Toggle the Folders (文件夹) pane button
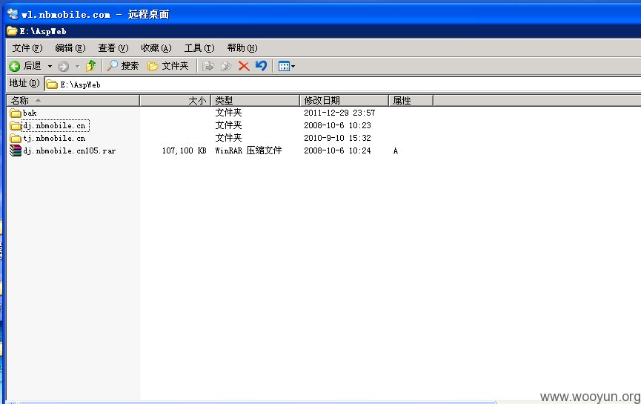641x404 pixels. [x=168, y=66]
